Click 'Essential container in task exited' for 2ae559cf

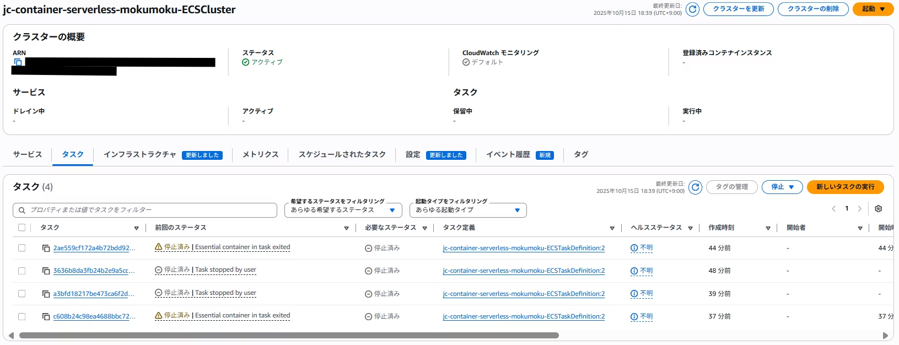(243, 247)
